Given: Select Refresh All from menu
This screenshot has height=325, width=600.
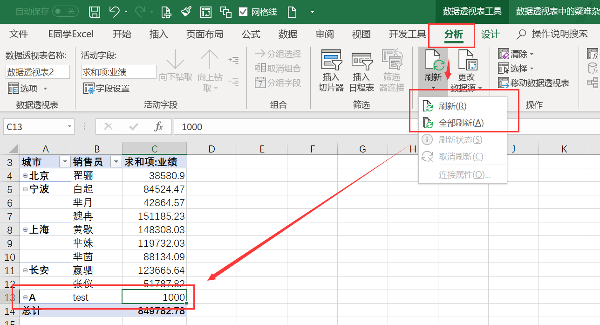Looking at the screenshot, I should [461, 123].
